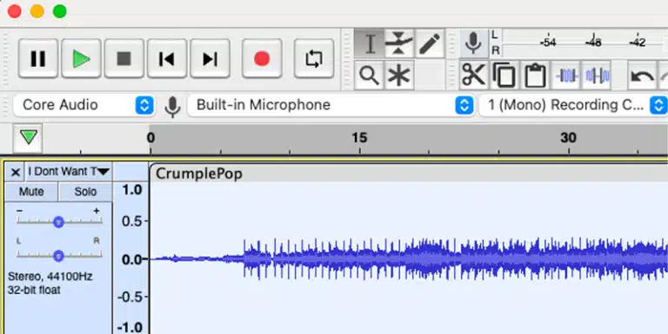Mute the I Dont Want T track
The height and width of the screenshot is (334, 668).
pyautogui.click(x=31, y=191)
